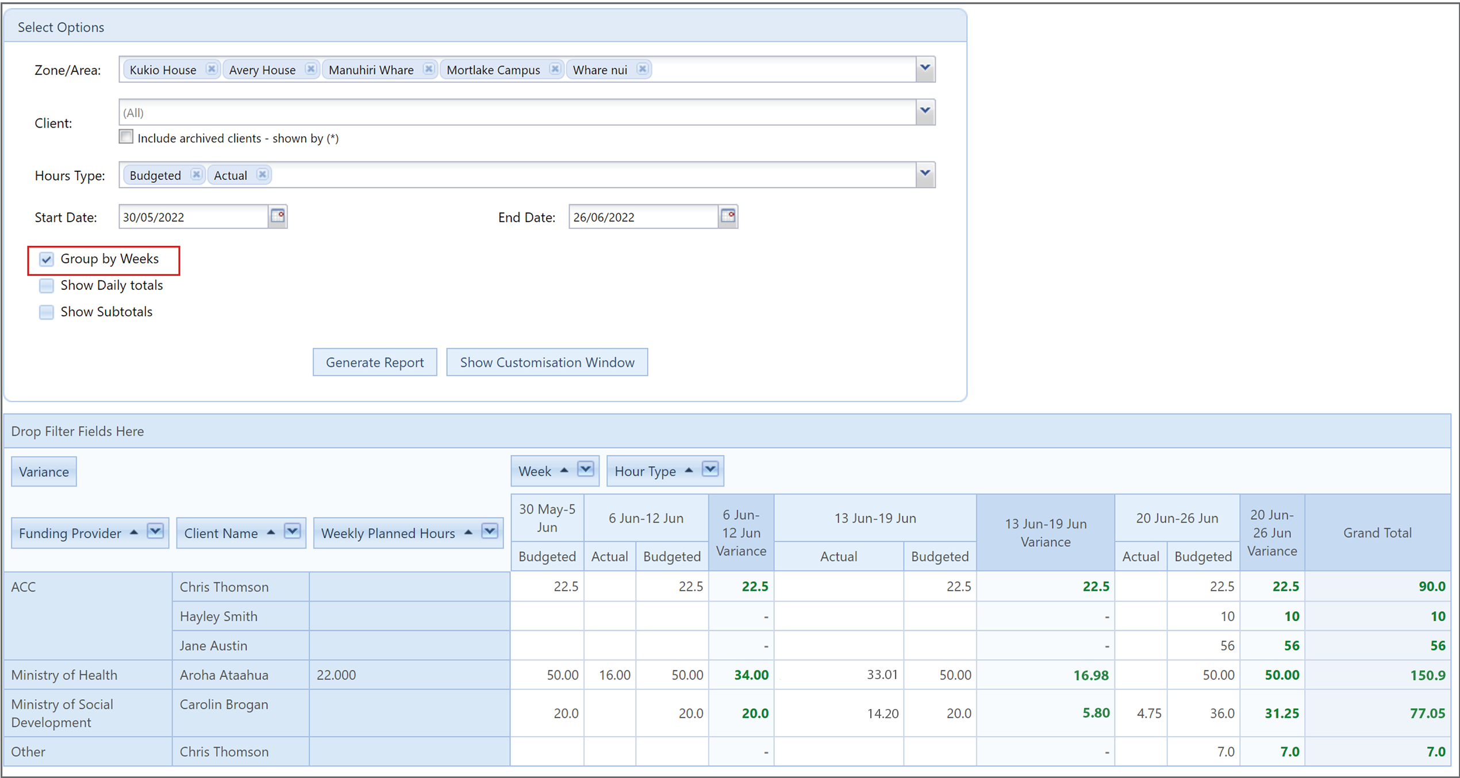Remove Kukio House zone tag

(x=212, y=69)
